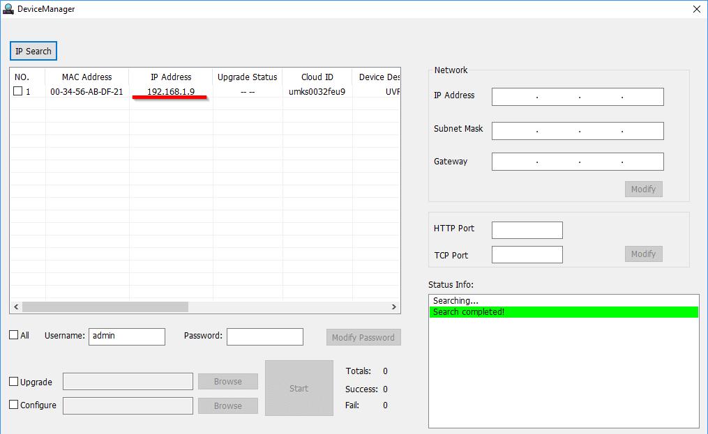Sort by IP Address column header
This screenshot has width=708, height=434.
click(x=171, y=77)
